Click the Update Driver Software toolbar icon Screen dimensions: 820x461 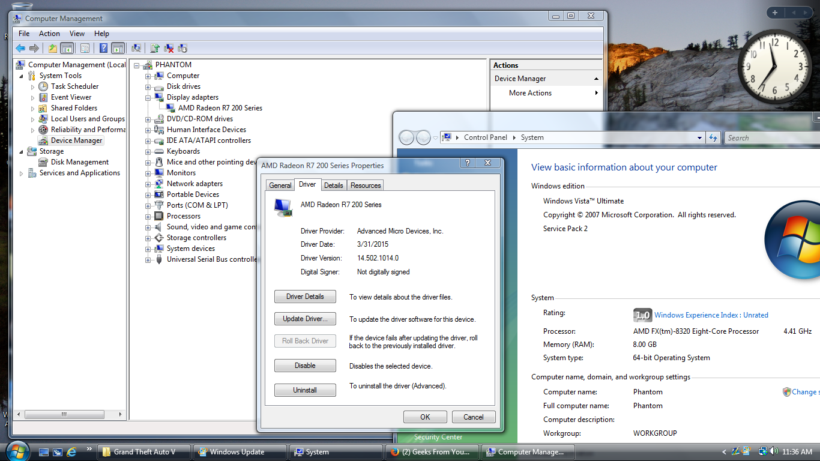click(155, 48)
